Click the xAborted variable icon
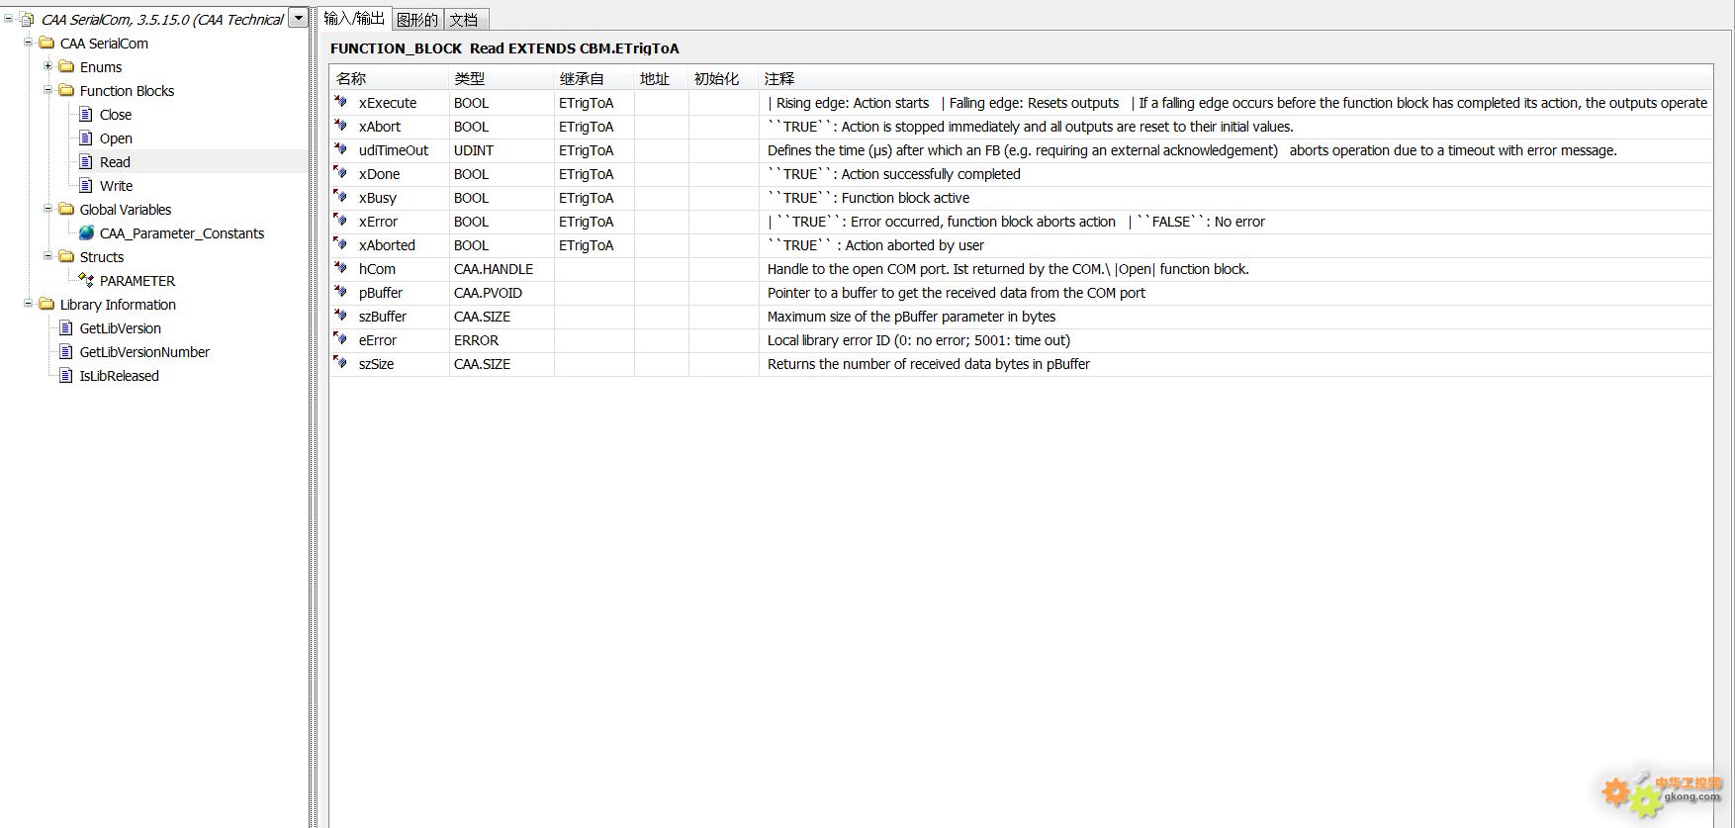1735x828 pixels. pos(341,244)
